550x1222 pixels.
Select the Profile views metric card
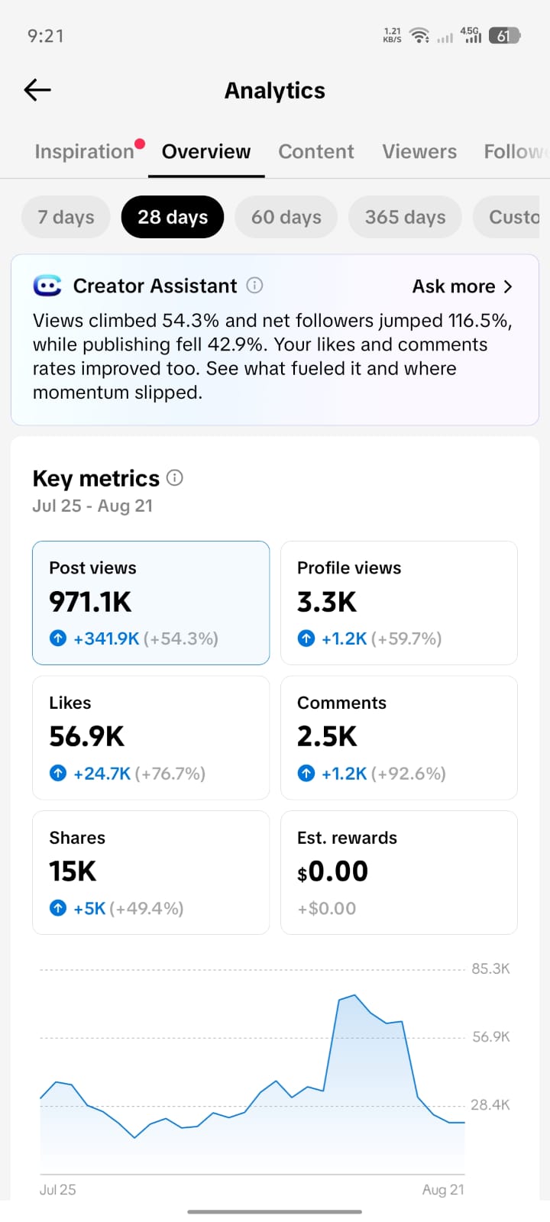coord(399,603)
